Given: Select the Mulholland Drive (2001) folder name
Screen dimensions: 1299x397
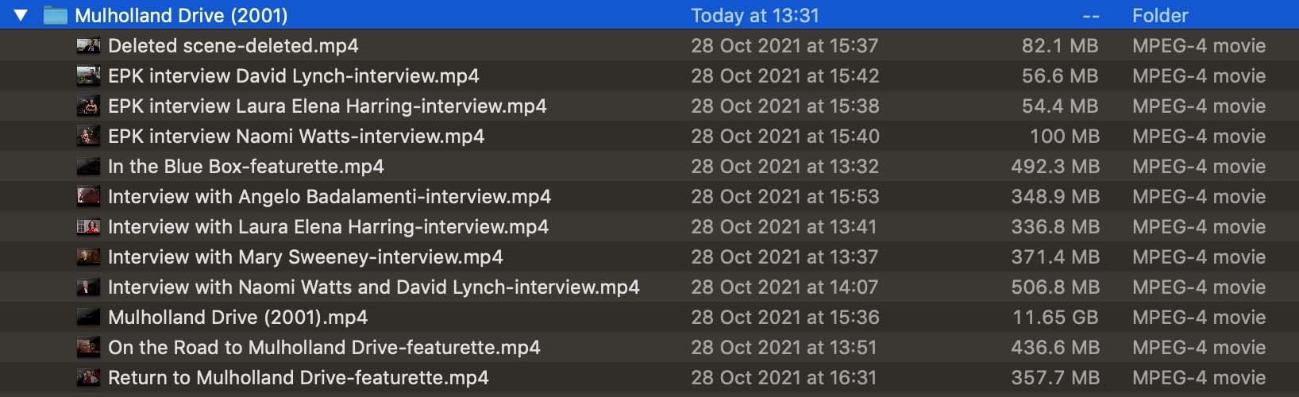Looking at the screenshot, I should click(181, 15).
